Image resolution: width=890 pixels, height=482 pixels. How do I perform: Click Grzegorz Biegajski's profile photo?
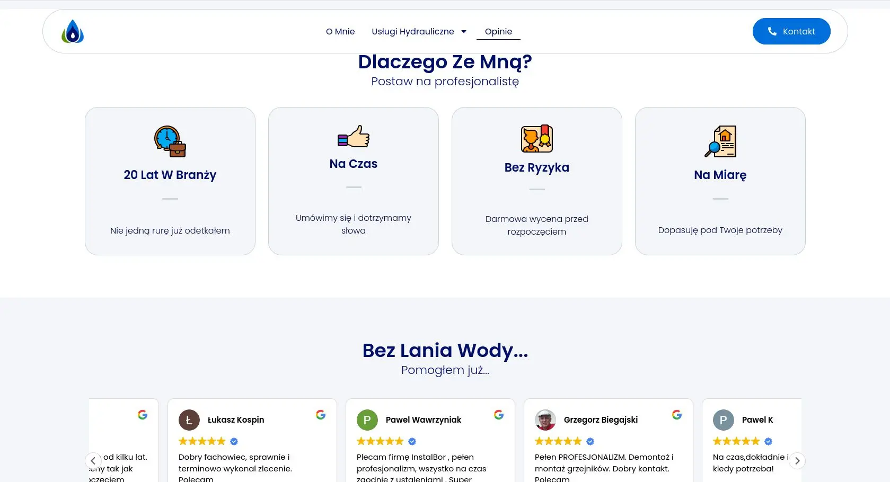545,420
